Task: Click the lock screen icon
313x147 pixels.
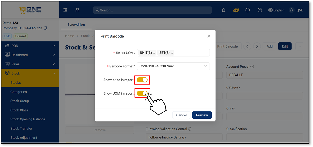Action: coord(77,10)
